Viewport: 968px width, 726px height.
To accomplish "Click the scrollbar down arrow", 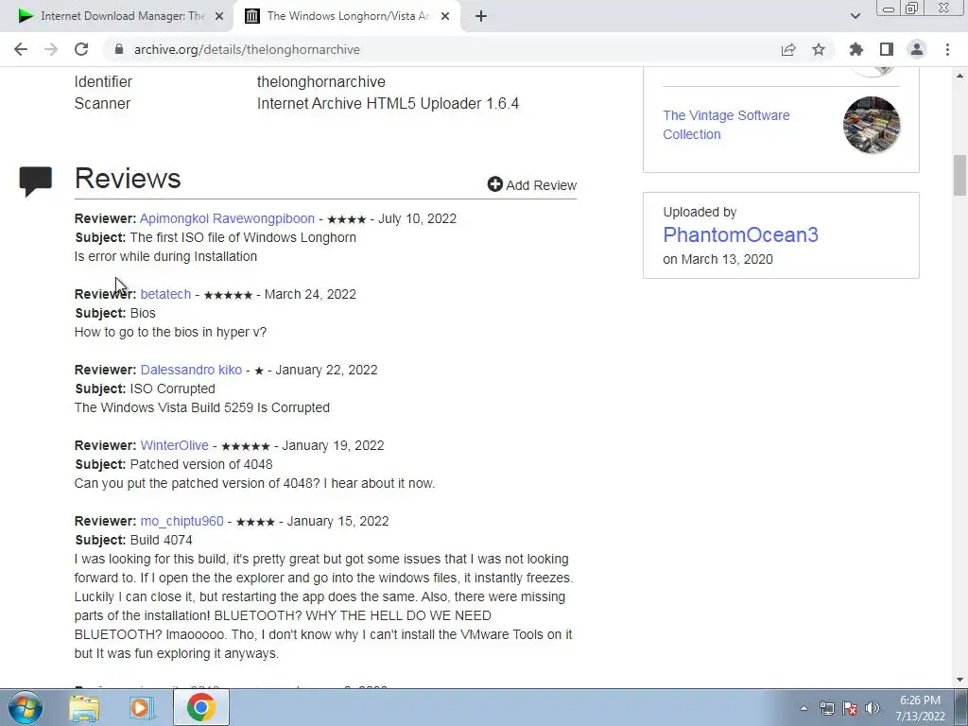I will pos(960,680).
